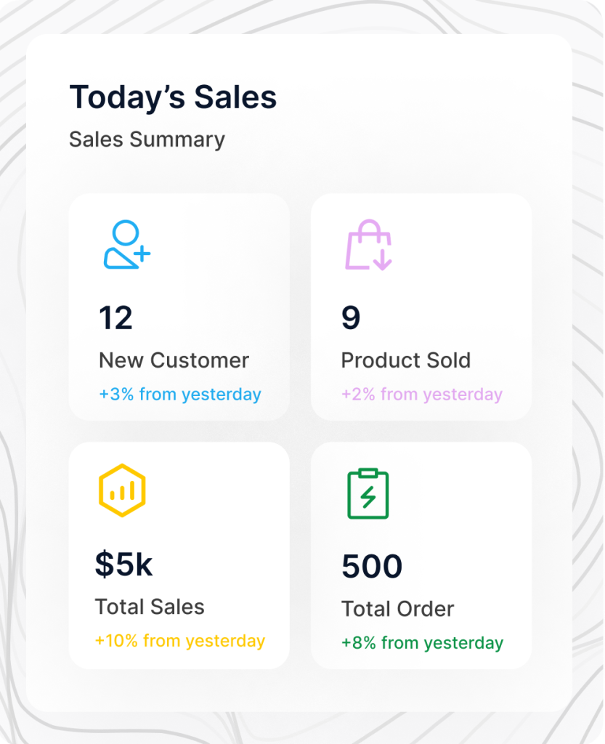Click +2% from yesterday text
The width and height of the screenshot is (605, 744).
tap(421, 395)
